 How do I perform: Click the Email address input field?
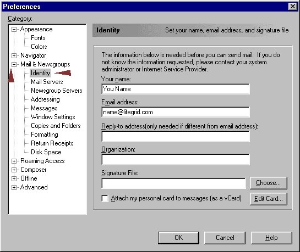click(176, 112)
